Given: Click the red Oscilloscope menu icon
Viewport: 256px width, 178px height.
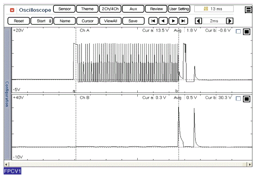Looking at the screenshot, I should 12,10.
